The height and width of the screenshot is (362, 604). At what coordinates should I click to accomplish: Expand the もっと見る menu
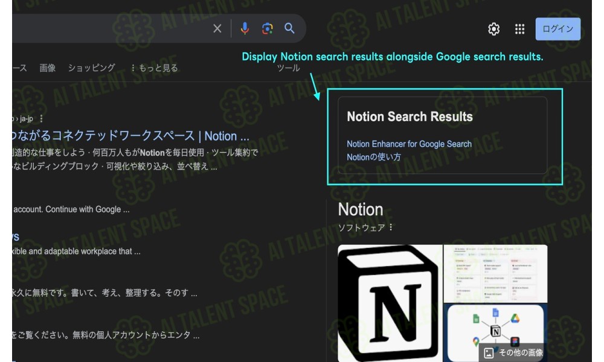[154, 68]
